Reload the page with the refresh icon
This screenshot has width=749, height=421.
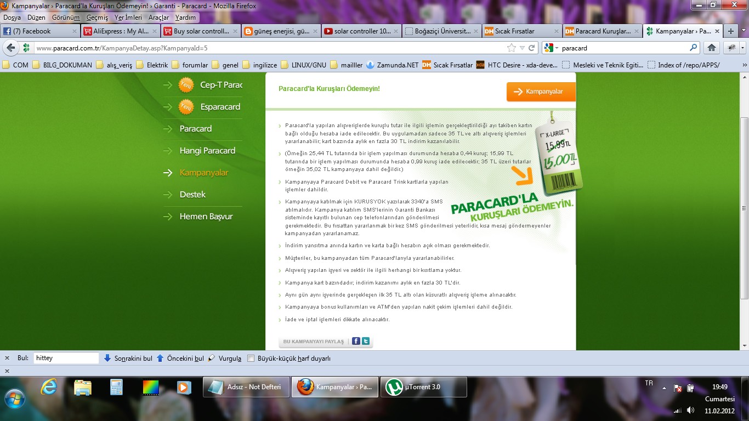tap(531, 48)
